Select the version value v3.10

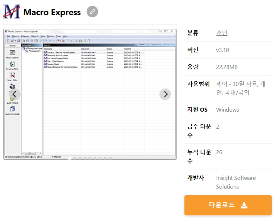(x=222, y=50)
